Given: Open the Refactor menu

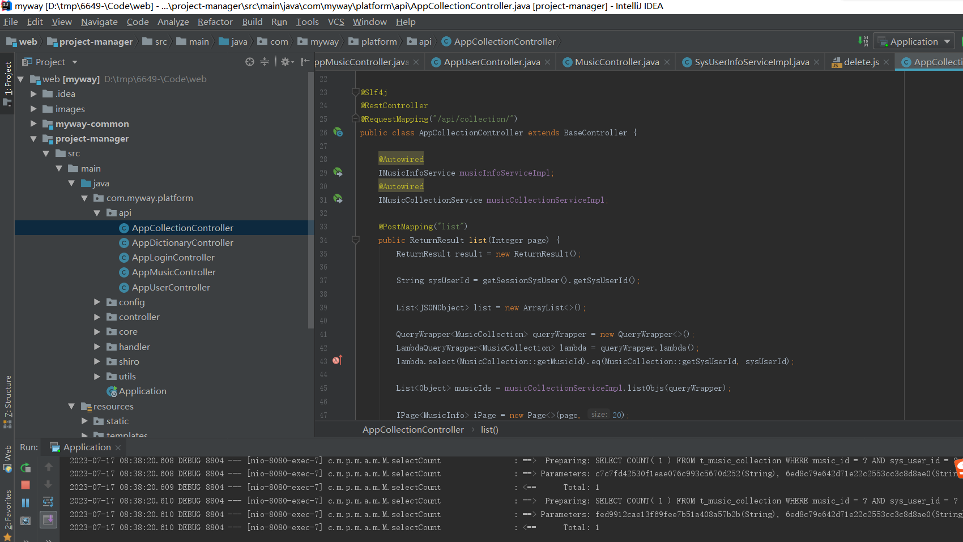Looking at the screenshot, I should click(x=215, y=22).
